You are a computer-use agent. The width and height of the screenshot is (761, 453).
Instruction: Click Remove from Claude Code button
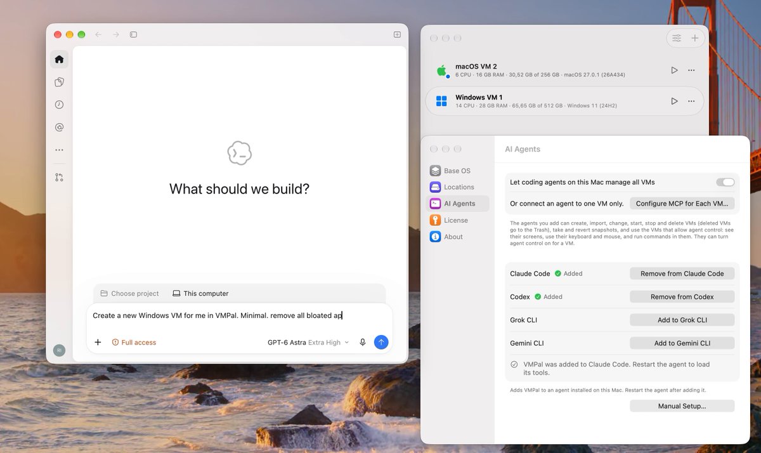click(682, 273)
